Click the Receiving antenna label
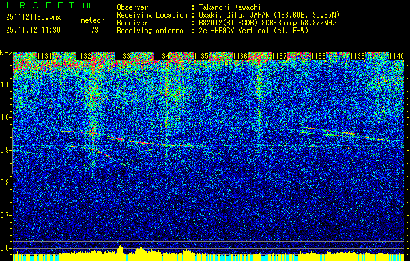The height and width of the screenshot is (261, 410). (x=150, y=31)
